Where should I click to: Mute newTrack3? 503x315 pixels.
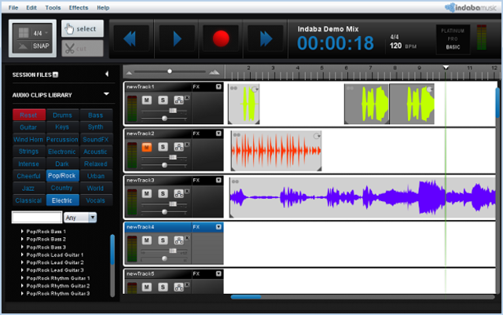coord(147,193)
